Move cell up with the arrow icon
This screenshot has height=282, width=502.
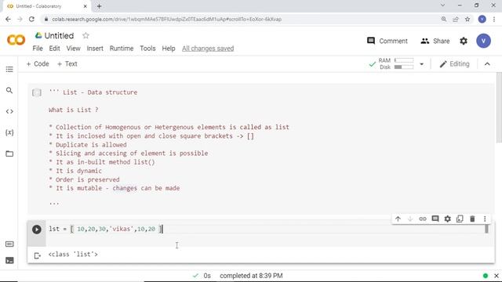(398, 219)
